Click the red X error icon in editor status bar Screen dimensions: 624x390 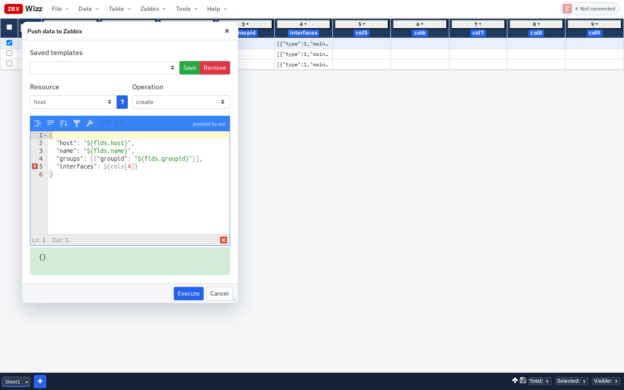pos(224,240)
